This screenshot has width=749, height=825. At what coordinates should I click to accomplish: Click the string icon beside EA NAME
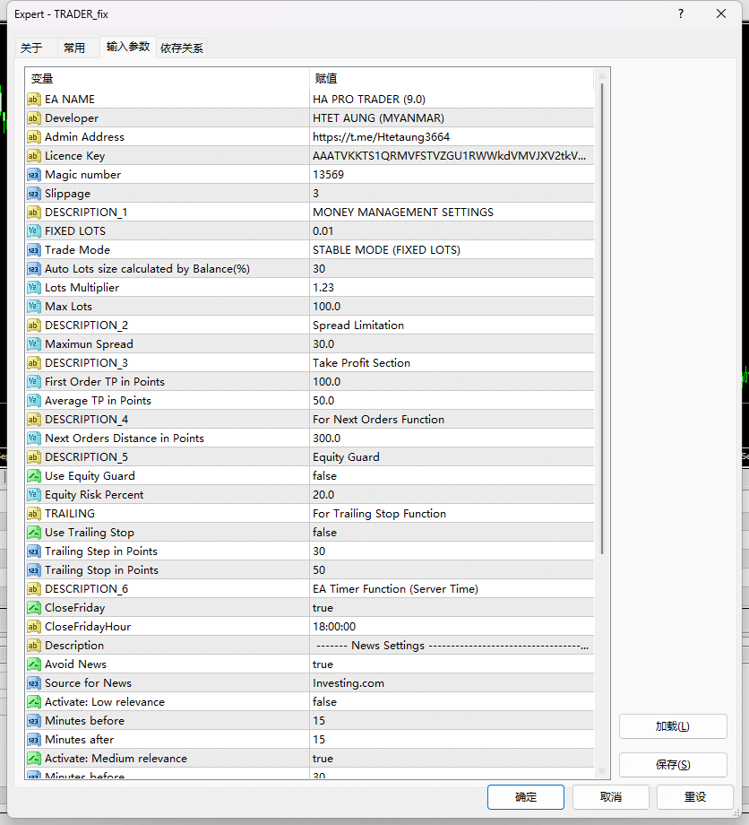[x=33, y=100]
